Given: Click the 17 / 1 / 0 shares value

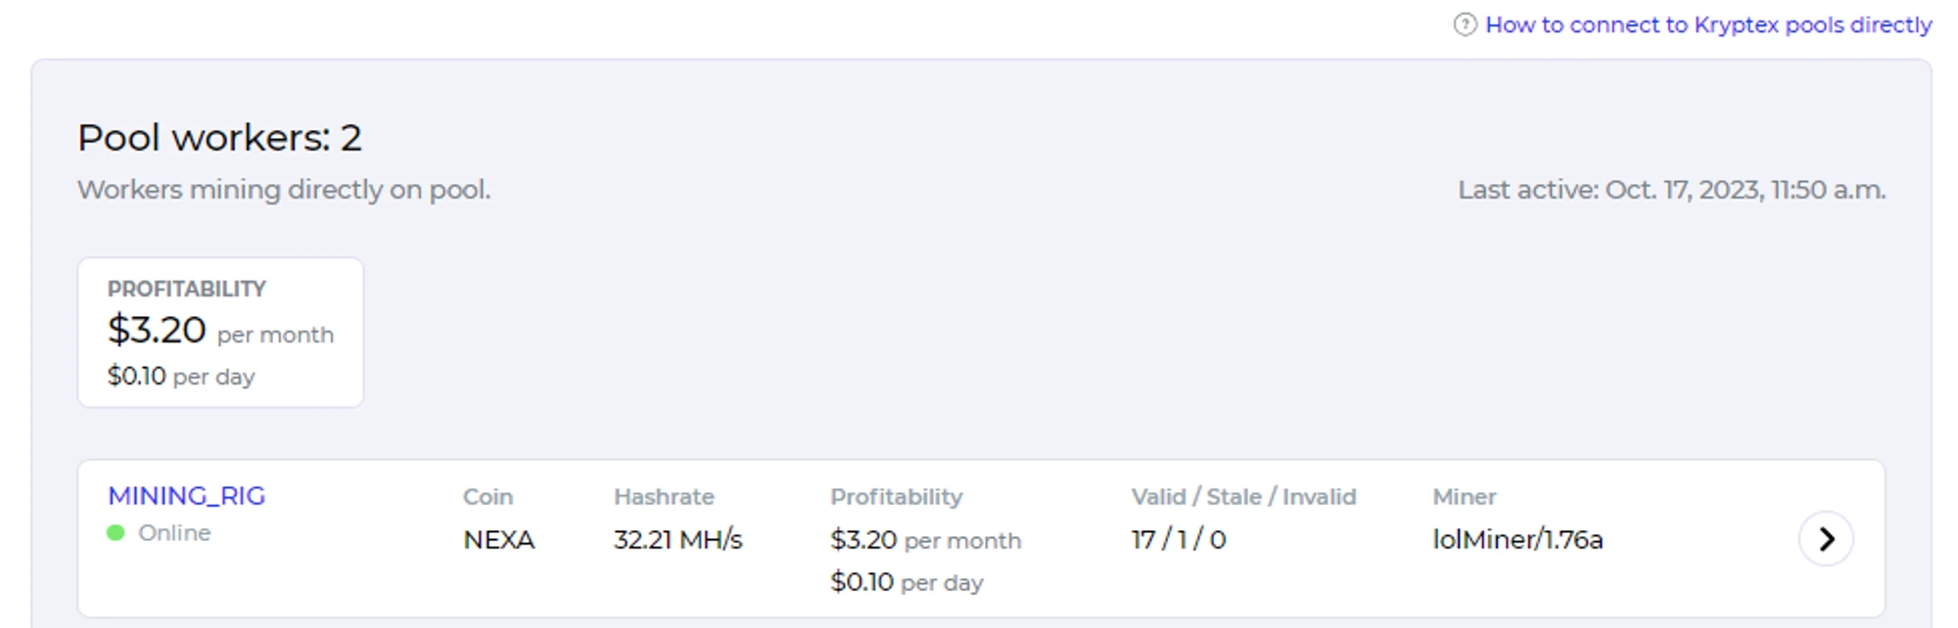Looking at the screenshot, I should click(x=1178, y=540).
